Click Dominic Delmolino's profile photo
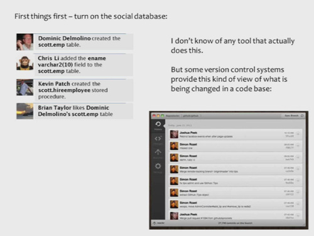The width and height of the screenshot is (314, 236). (x=25, y=42)
